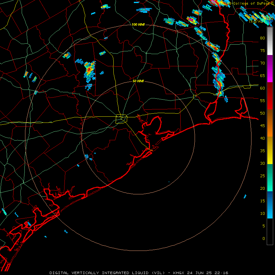Screen dimensions: 275x275
Task: Click the gold-yellow 30–40 segment of the VIL scale
Action: pos(270,150)
